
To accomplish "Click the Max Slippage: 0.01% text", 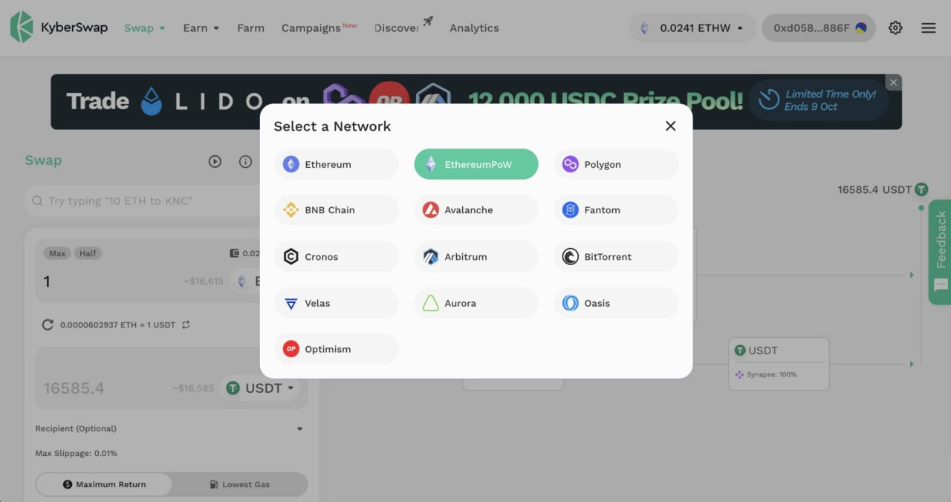I will 77,453.
